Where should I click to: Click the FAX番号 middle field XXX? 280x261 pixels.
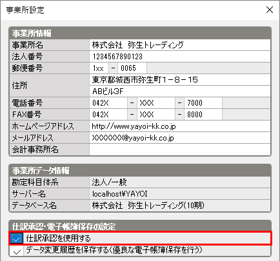156,115
